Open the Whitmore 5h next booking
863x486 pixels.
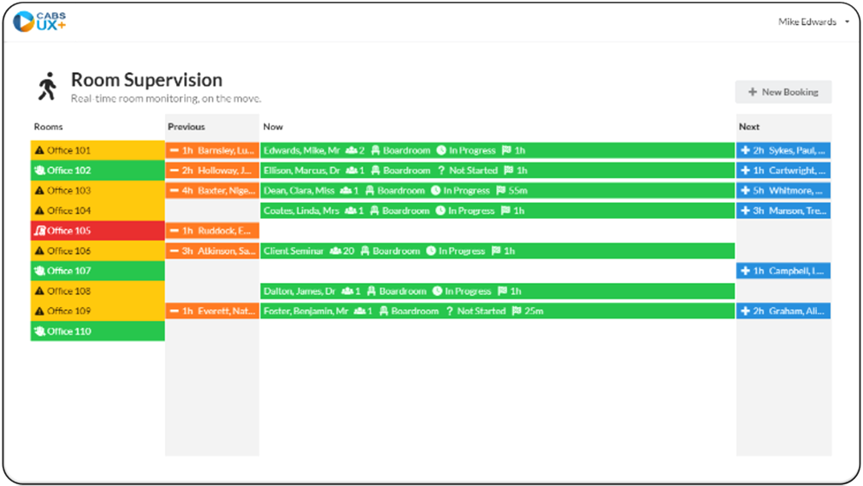click(x=783, y=191)
